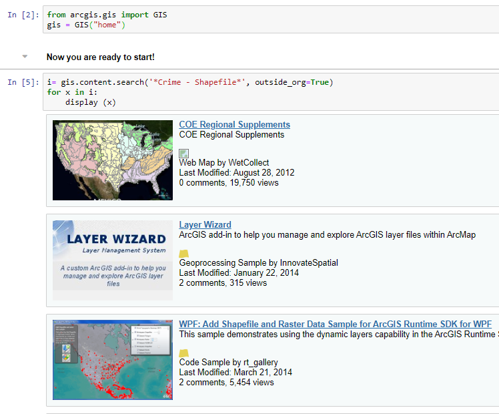The height and width of the screenshot is (414, 499).
Task: Click the WPF sample map thumbnail
Action: click(x=113, y=360)
